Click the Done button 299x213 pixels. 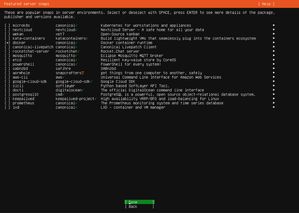[x=139, y=202]
